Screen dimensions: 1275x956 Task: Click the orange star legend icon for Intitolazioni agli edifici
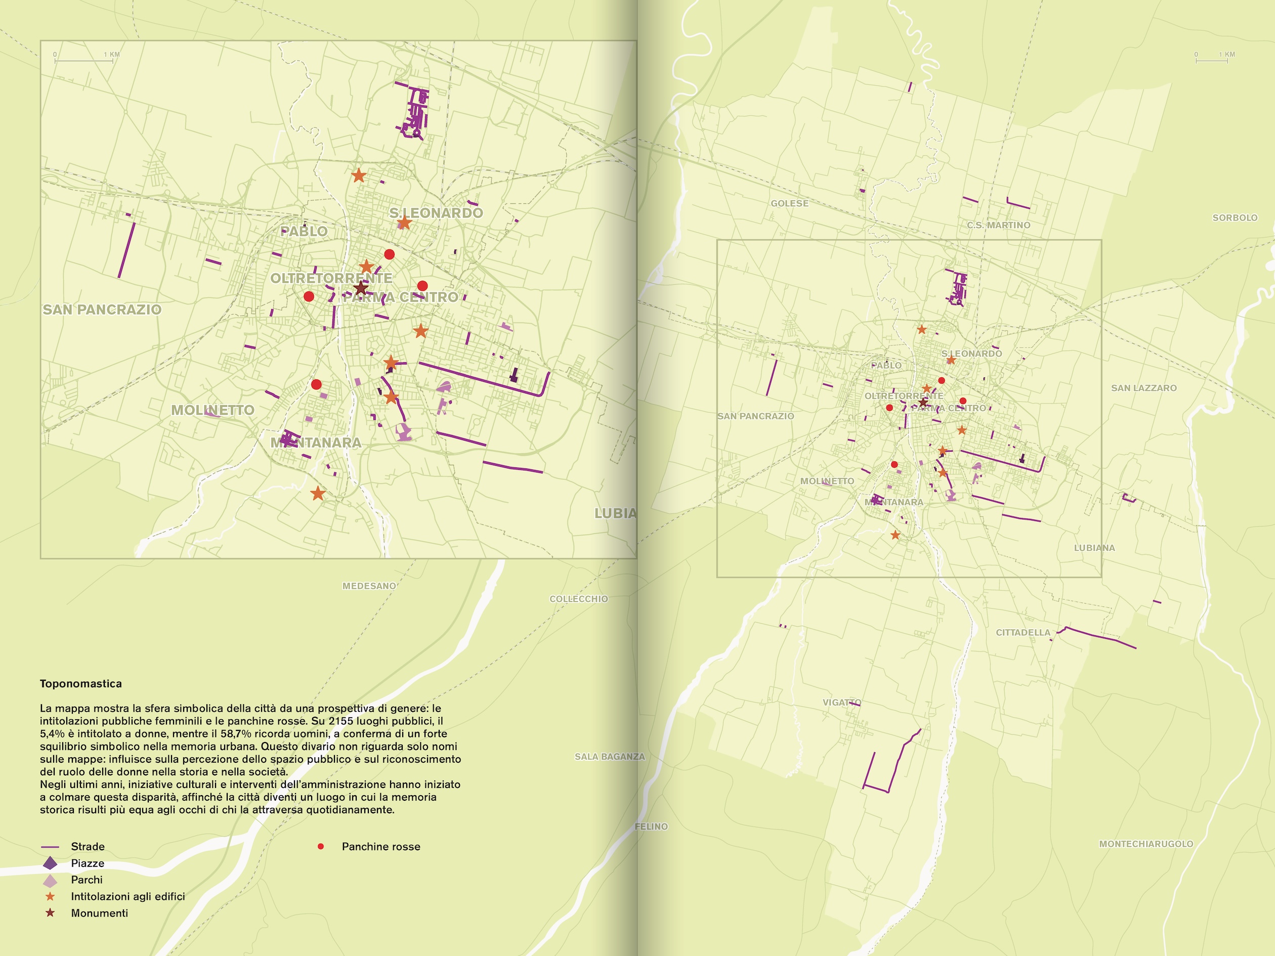50,896
